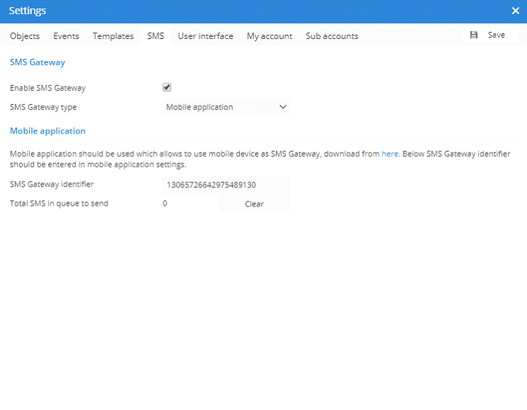Open the Sub accounts tab
The height and width of the screenshot is (410, 527).
coord(332,36)
